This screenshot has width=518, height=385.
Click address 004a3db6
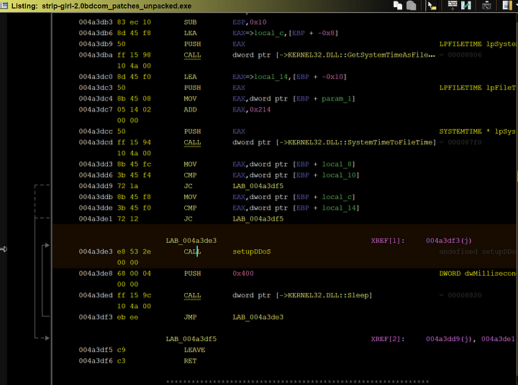click(x=96, y=33)
